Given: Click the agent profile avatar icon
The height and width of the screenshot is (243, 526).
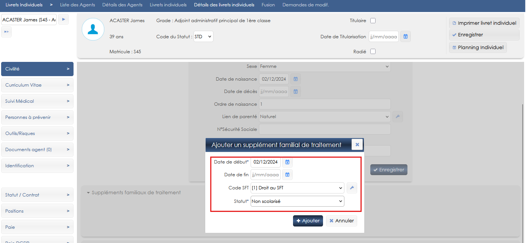Looking at the screenshot, I should [93, 29].
